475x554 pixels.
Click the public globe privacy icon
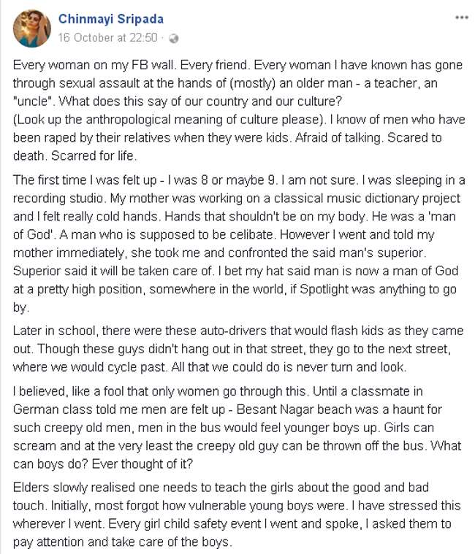[x=174, y=38]
